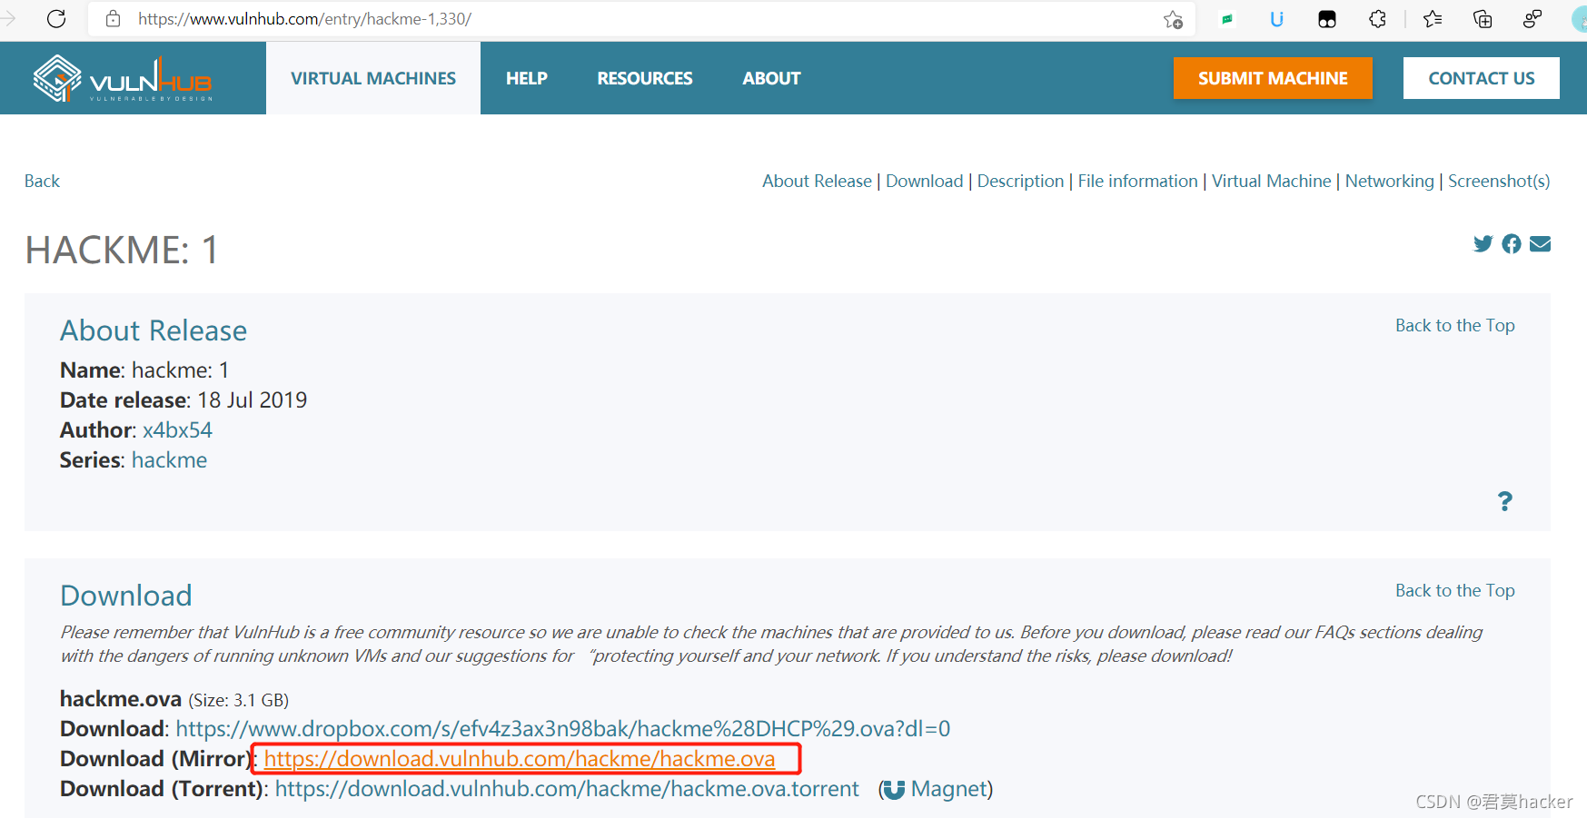
Task: Open Virtual Machines nav tab
Action: (373, 78)
